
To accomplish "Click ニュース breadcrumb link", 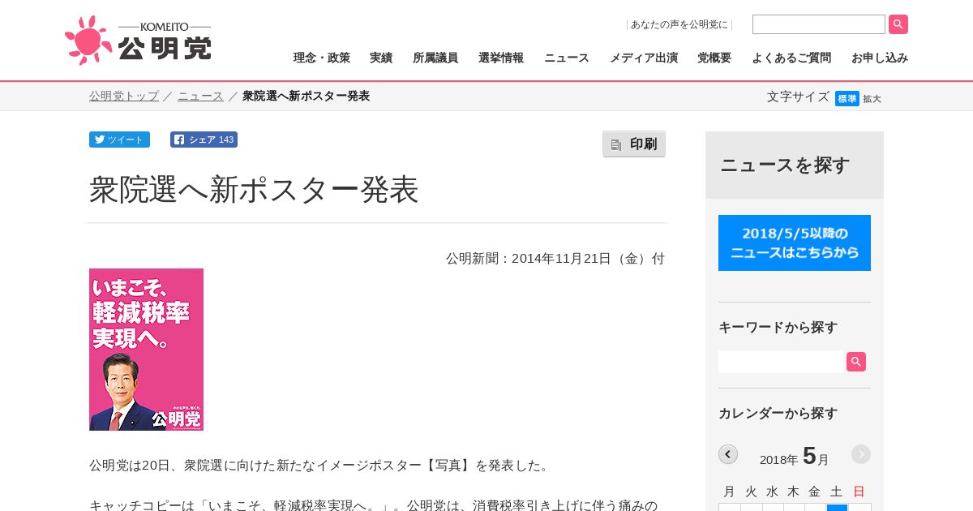I will click(x=200, y=96).
